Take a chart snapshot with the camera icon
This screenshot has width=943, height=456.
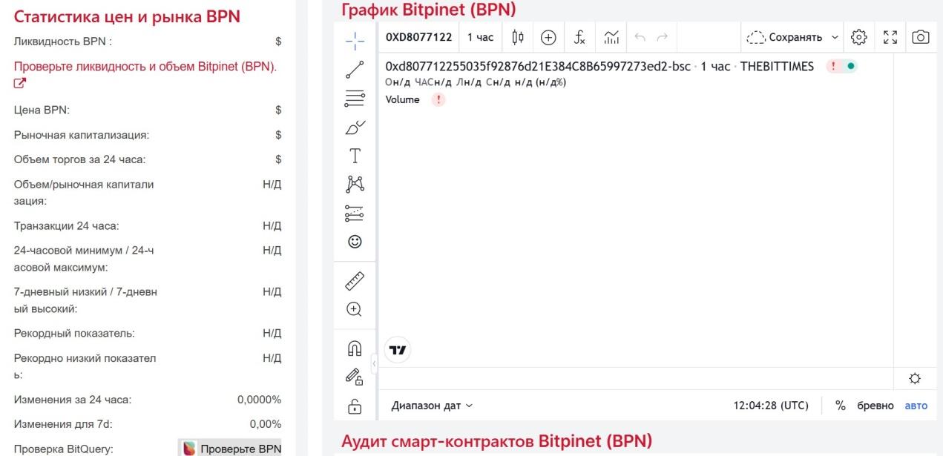[x=920, y=36]
